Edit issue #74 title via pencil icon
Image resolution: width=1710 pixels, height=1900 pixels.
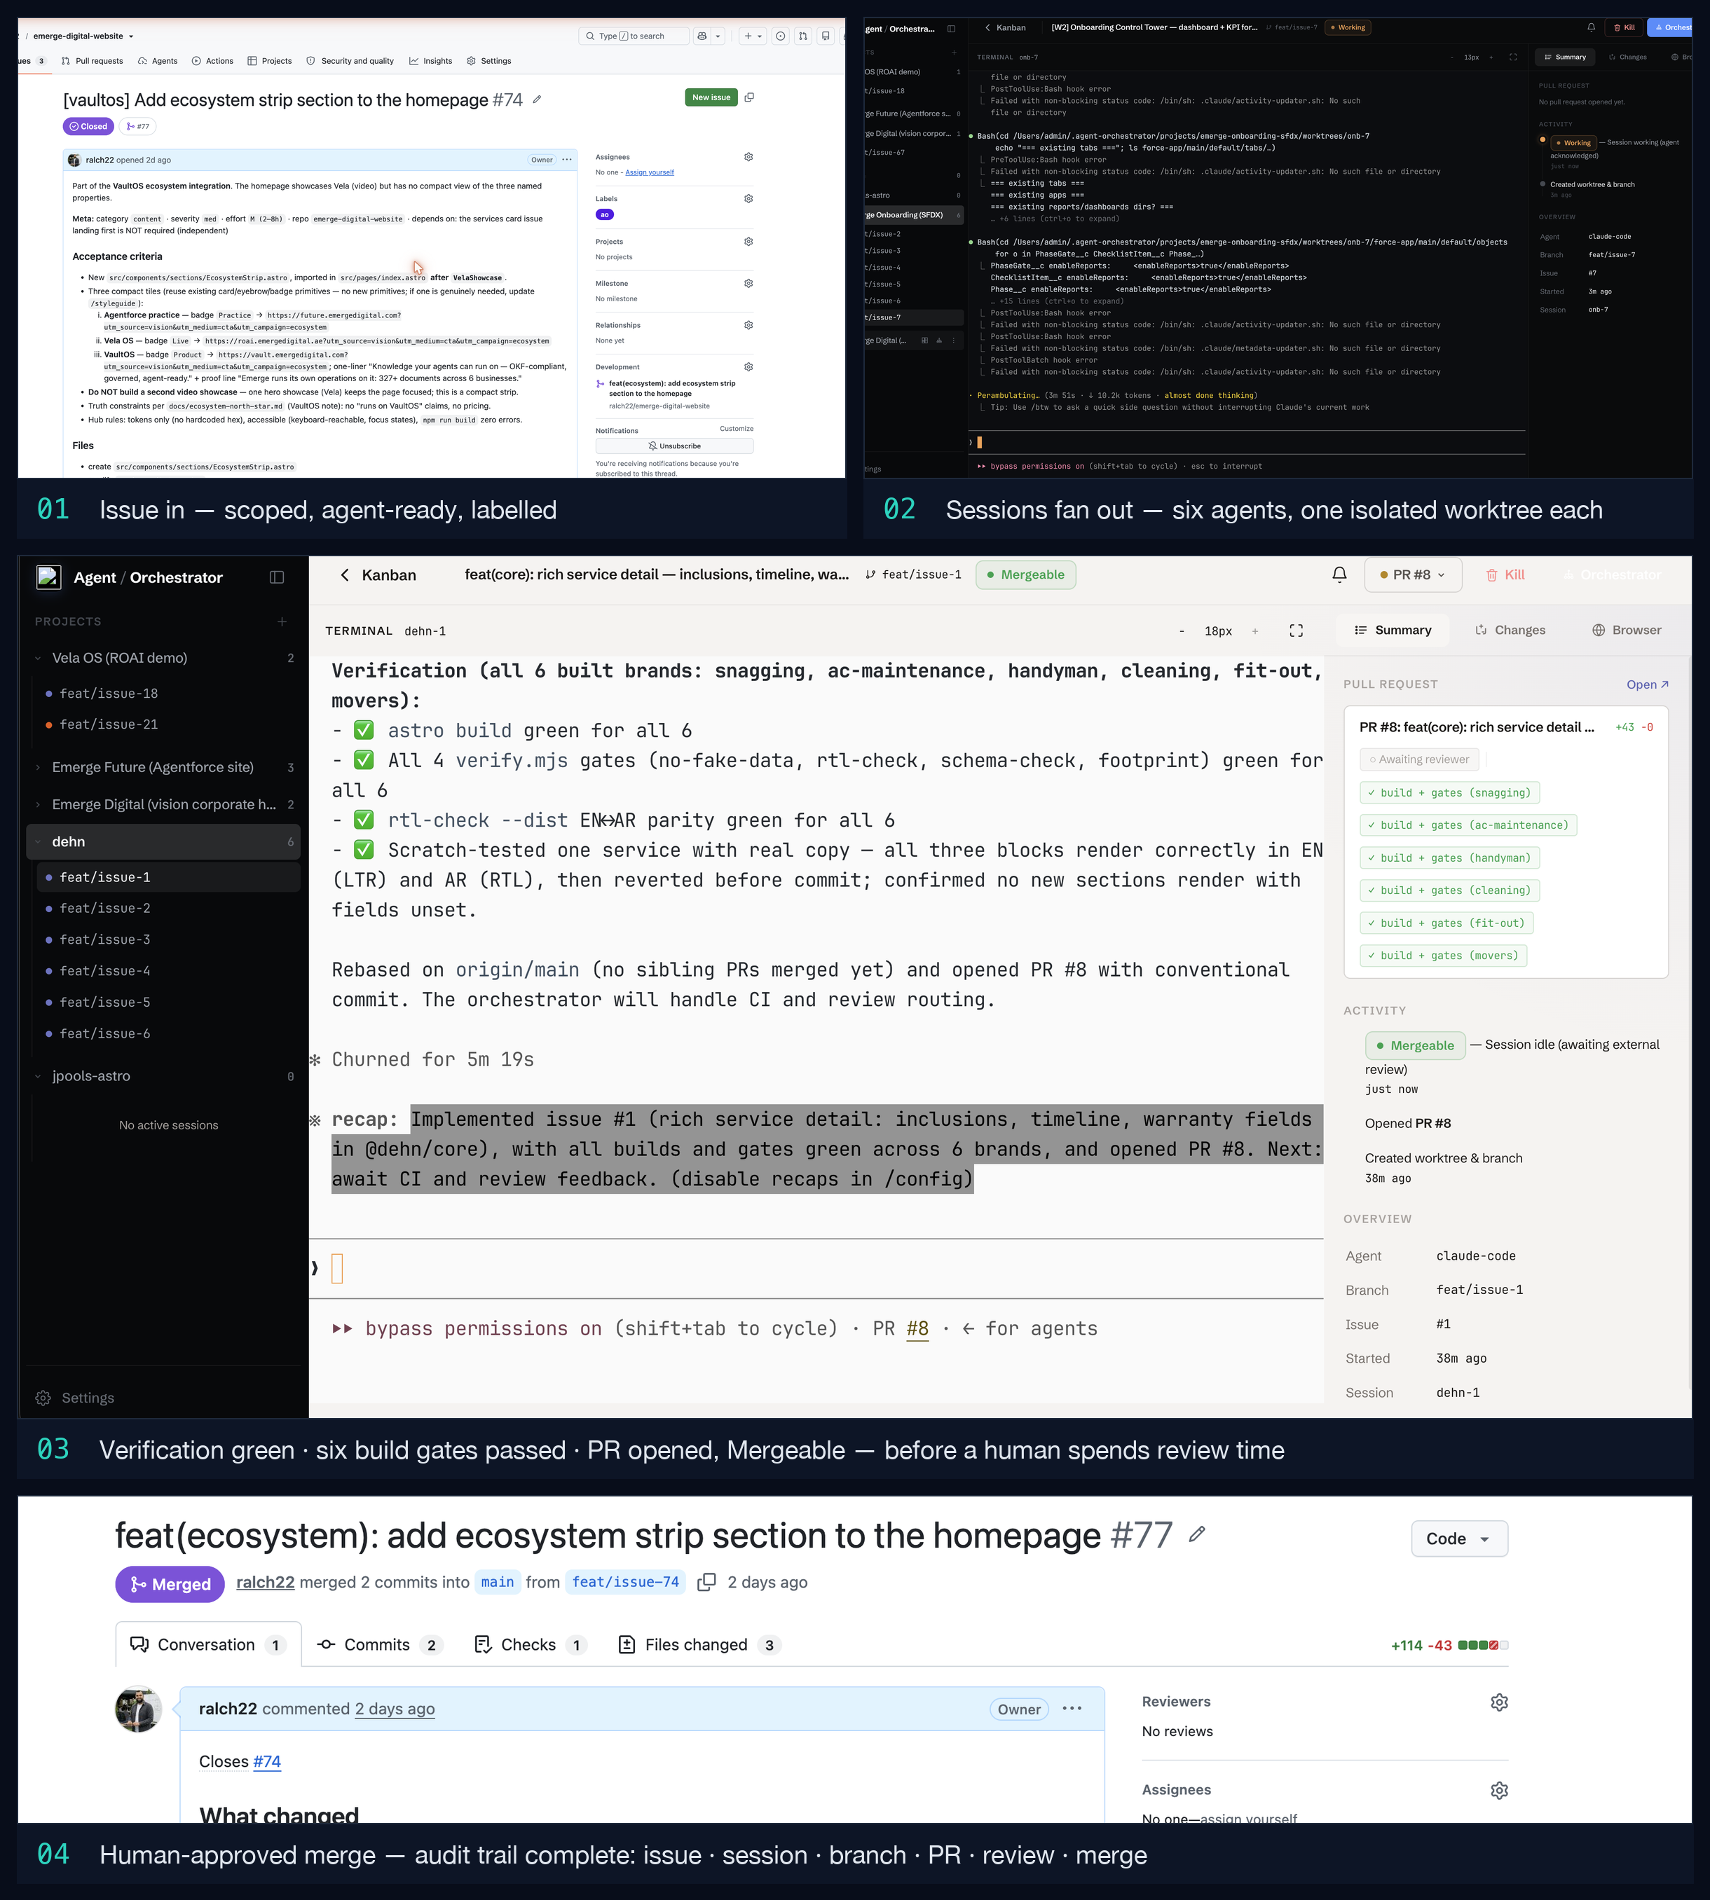coord(537,99)
